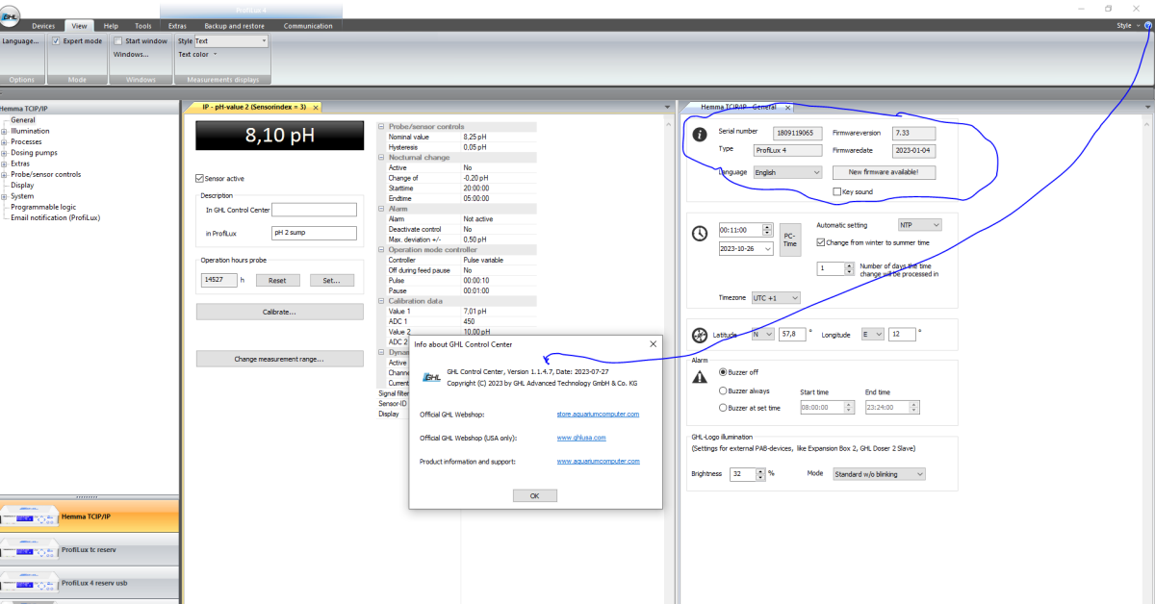Click the Latitude value field 57,8

(x=791, y=335)
